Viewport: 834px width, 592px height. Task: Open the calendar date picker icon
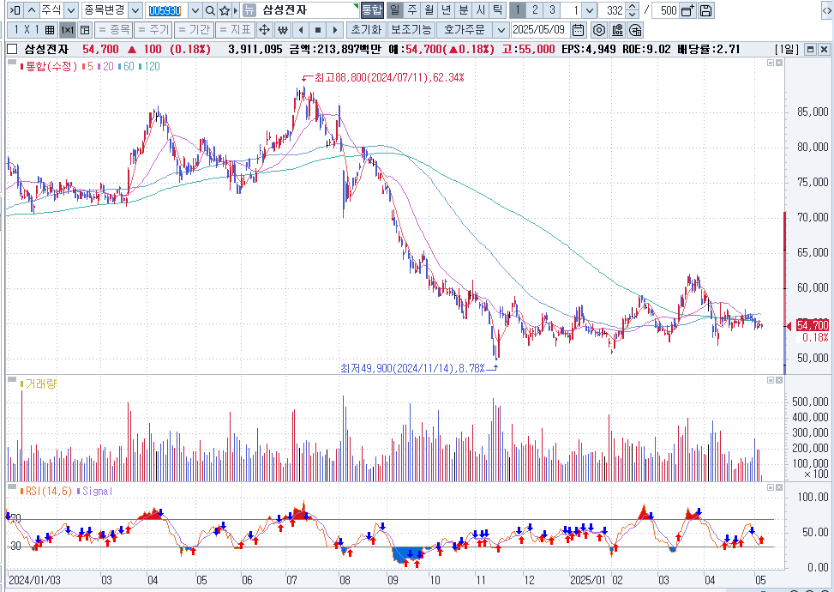point(579,30)
